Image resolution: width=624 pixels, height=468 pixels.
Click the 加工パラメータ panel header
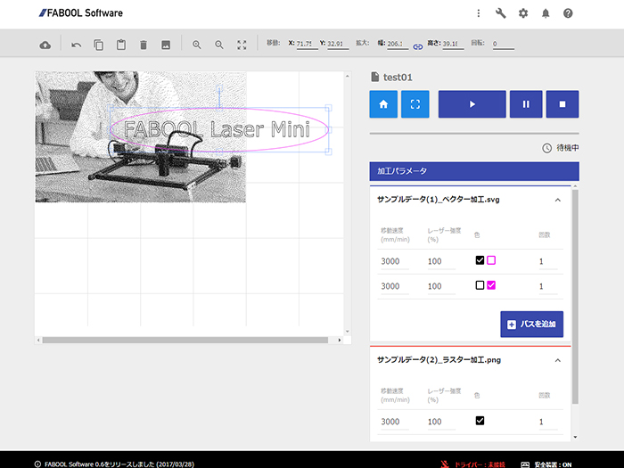click(474, 171)
